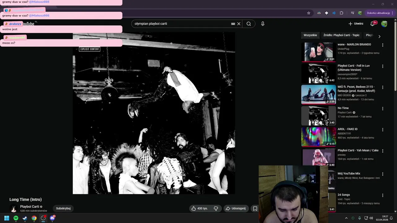Image resolution: width=397 pixels, height=223 pixels.
Task: Open the Yah Mean / Cake thumbnail
Action: (x=319, y=157)
